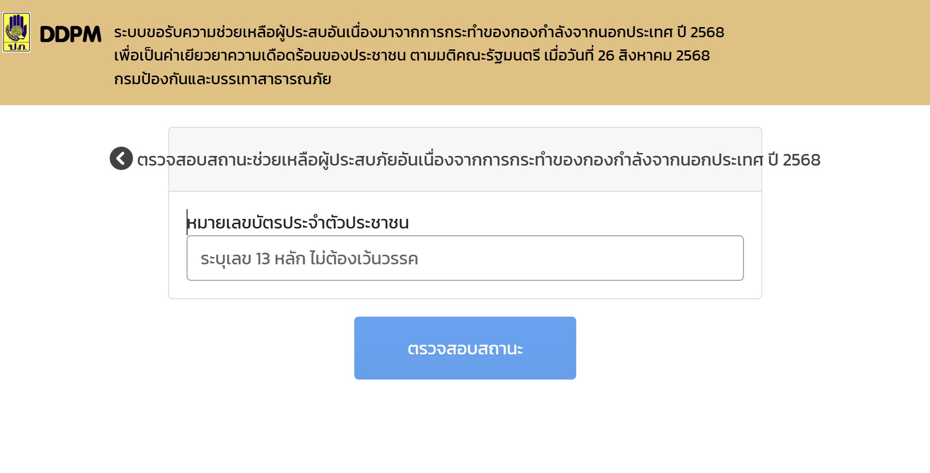
Task: Click the left-pointing chevron inside the dark circle
Action: tap(121, 158)
